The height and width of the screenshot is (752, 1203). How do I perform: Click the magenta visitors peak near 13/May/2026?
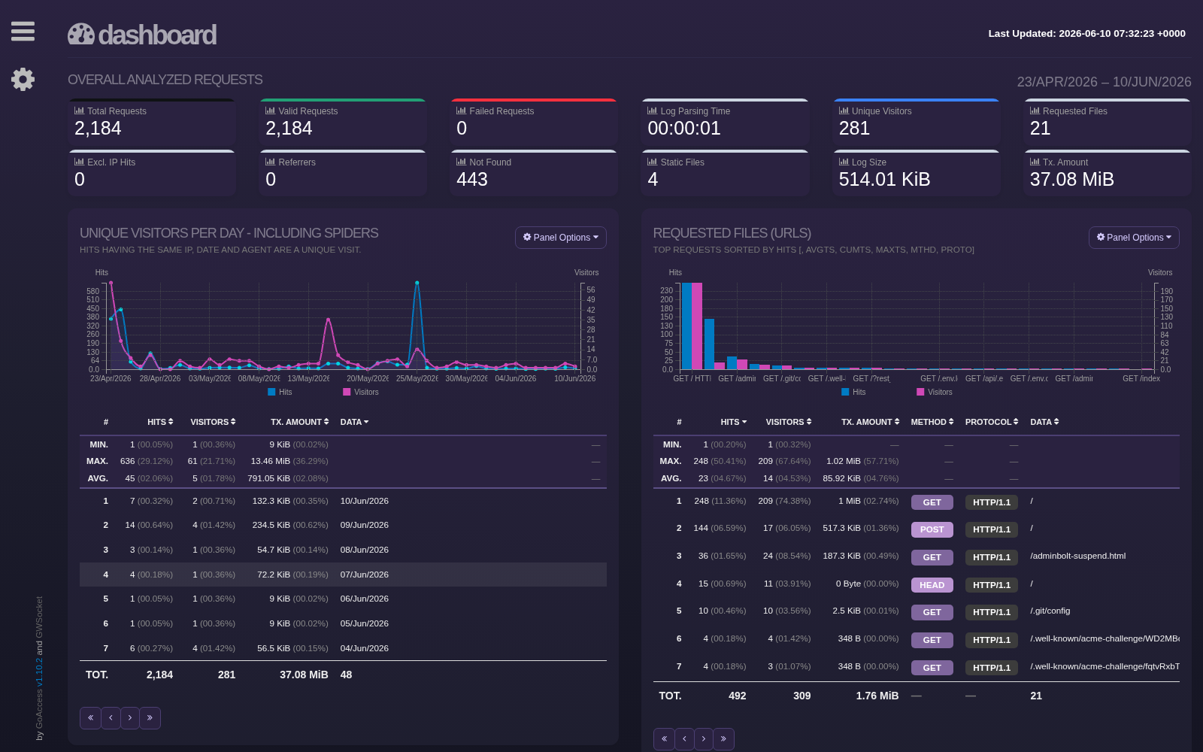click(329, 320)
